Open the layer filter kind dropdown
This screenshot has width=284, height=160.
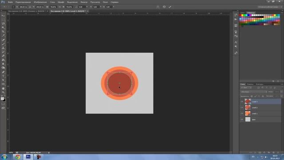pos(246,88)
